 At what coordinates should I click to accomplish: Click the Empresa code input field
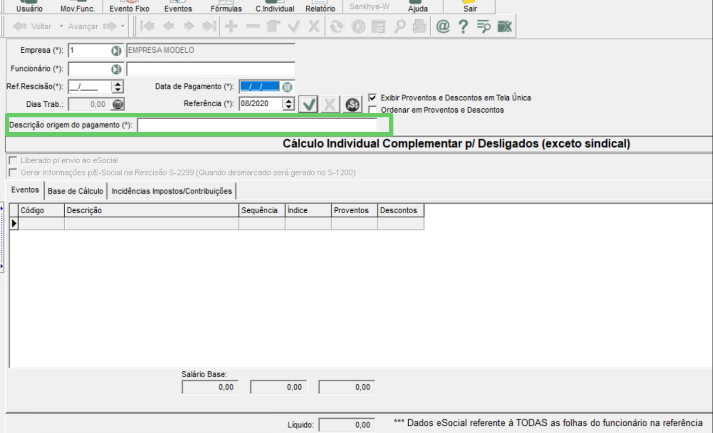90,50
